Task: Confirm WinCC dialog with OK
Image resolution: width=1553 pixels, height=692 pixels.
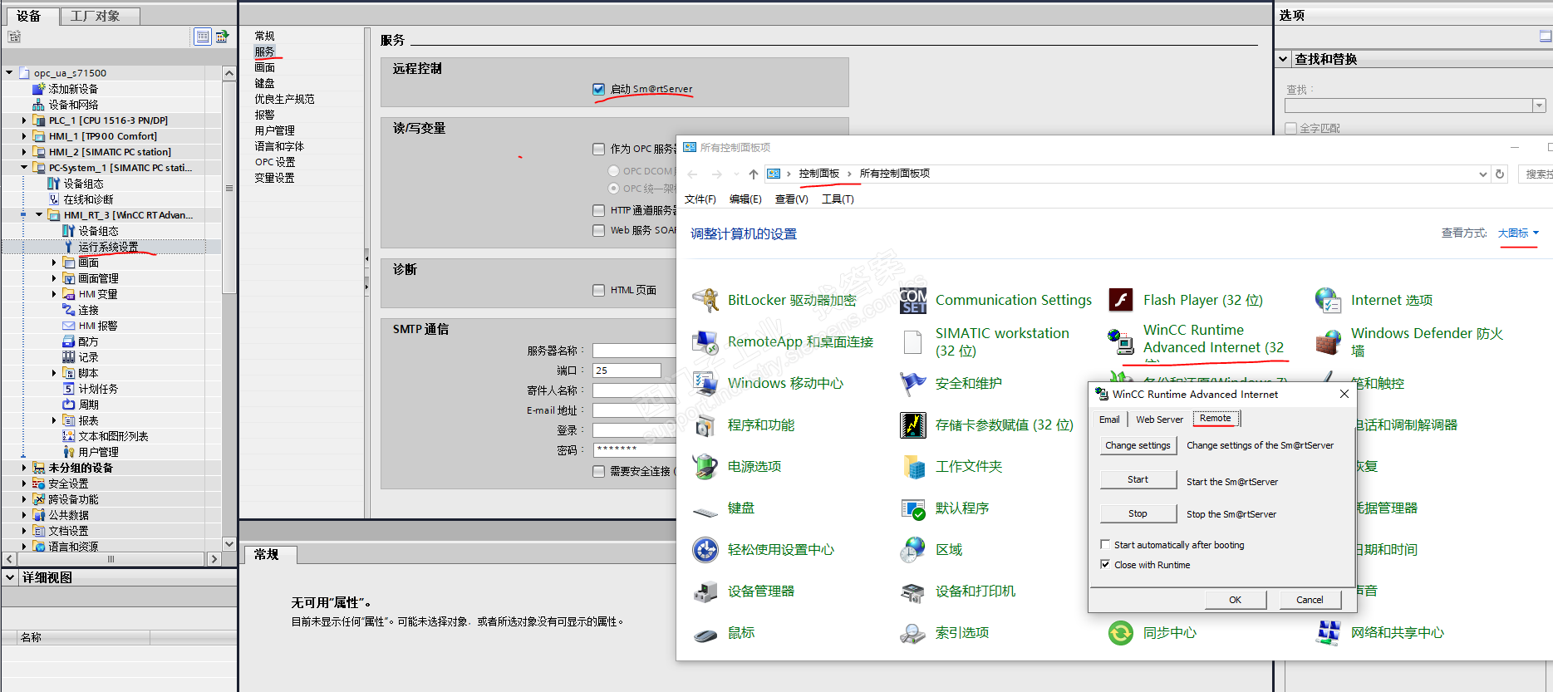Action: pos(1235,600)
